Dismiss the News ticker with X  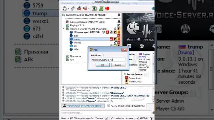(x=106, y=118)
